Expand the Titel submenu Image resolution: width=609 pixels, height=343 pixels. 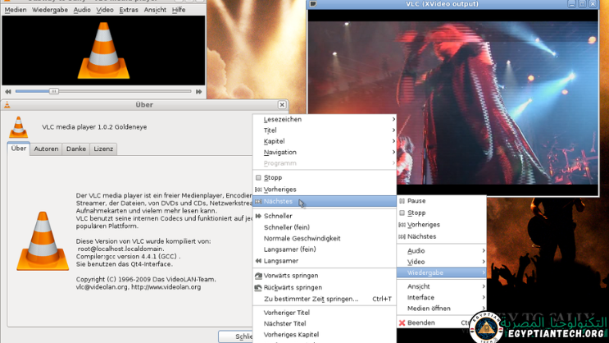click(x=325, y=130)
